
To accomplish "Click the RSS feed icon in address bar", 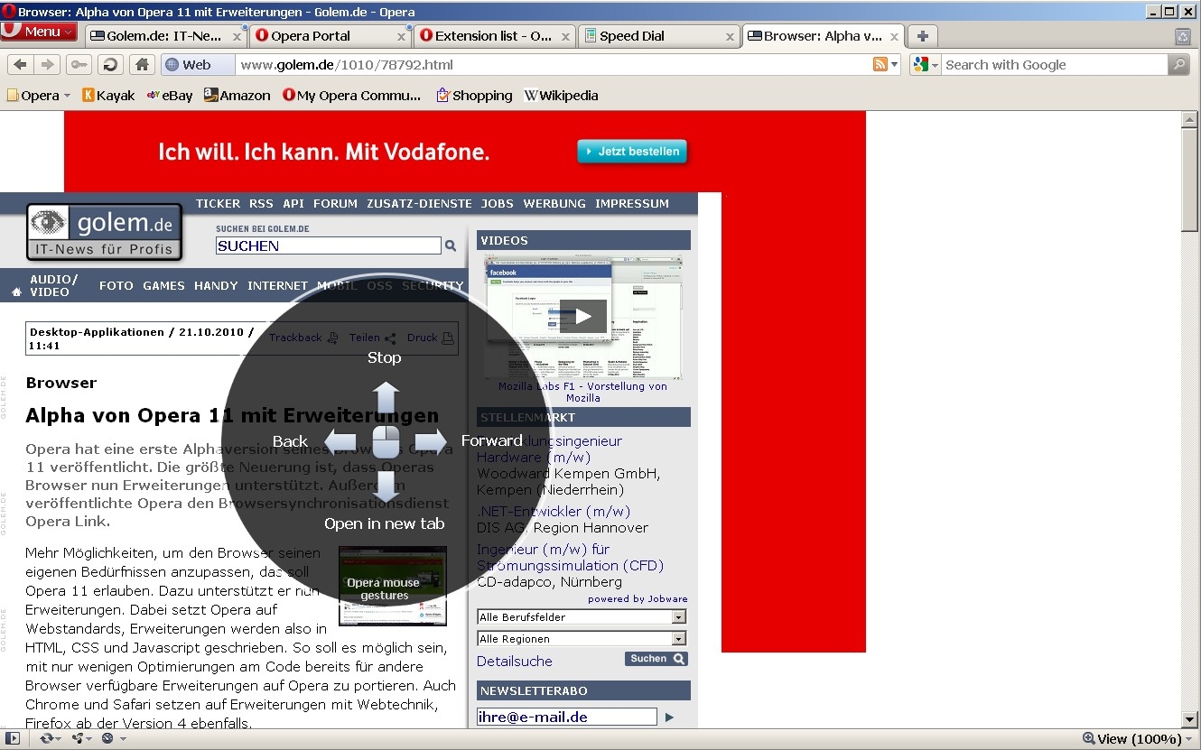I will (x=880, y=65).
